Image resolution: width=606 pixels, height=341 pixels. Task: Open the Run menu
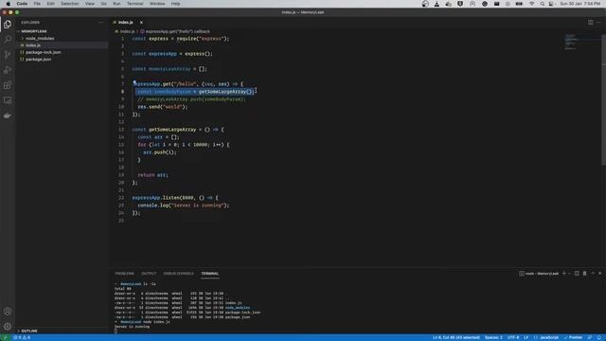coord(116,4)
